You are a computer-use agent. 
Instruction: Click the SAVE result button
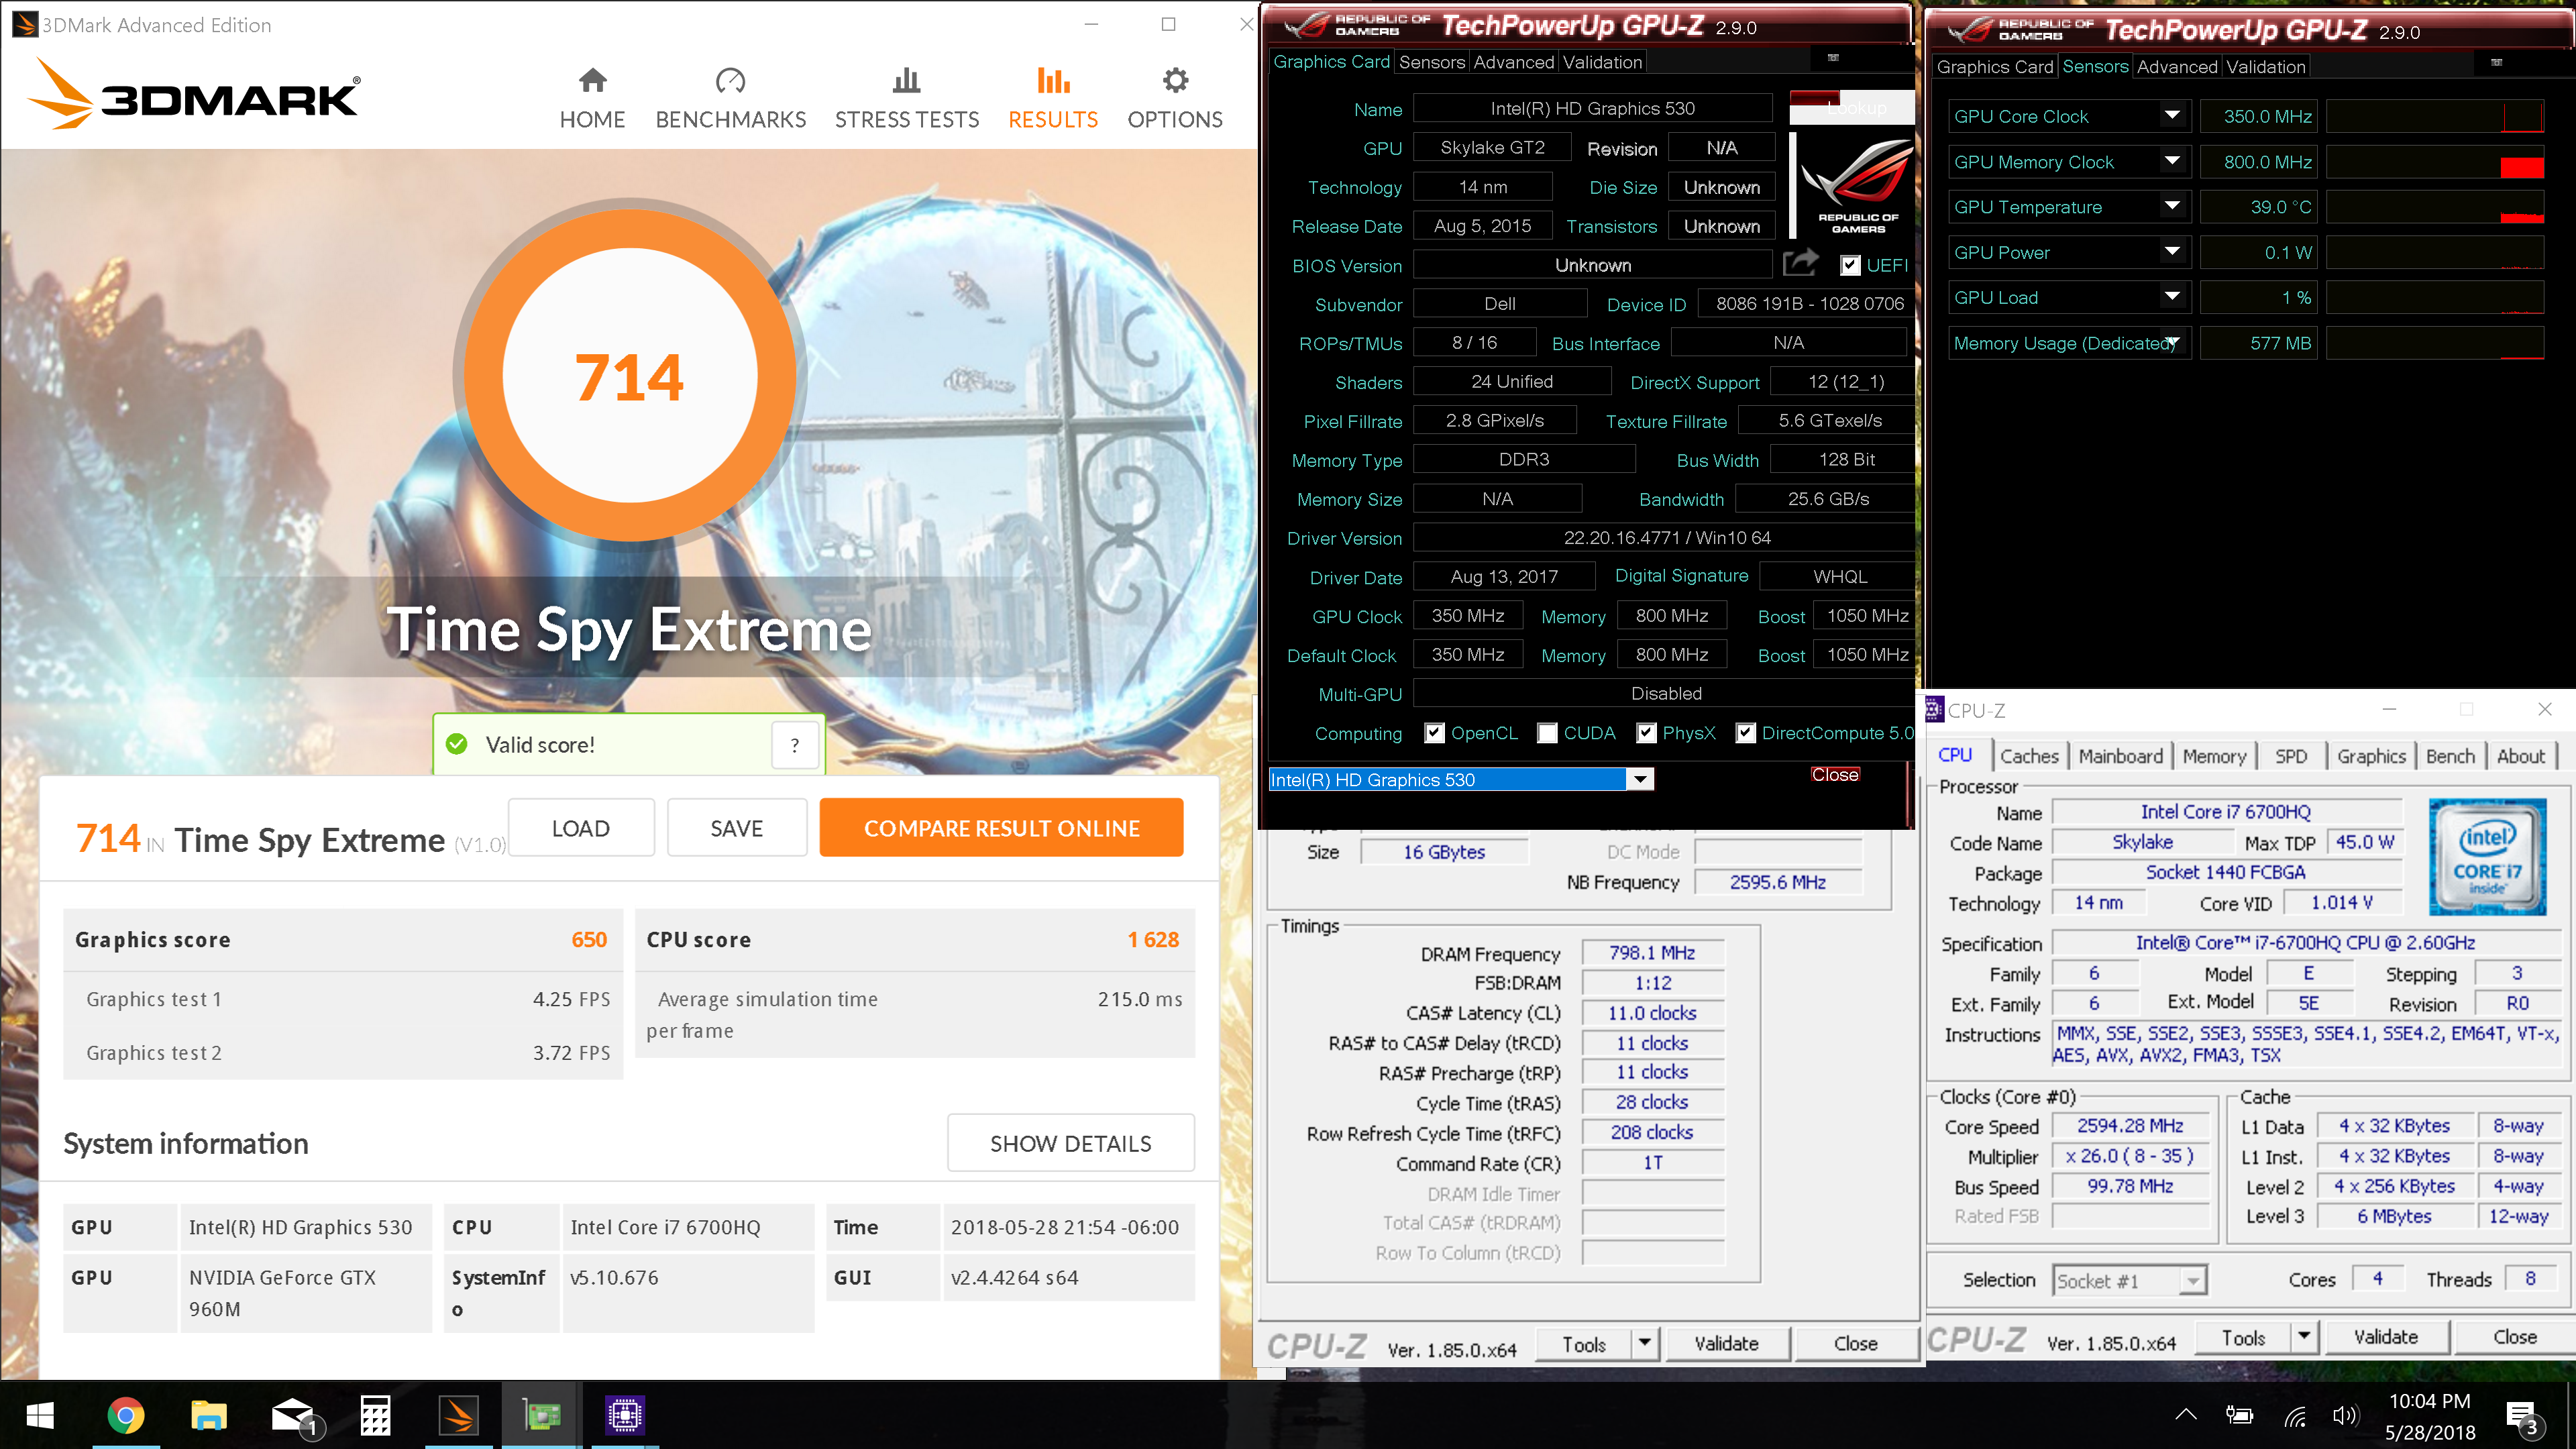click(736, 828)
